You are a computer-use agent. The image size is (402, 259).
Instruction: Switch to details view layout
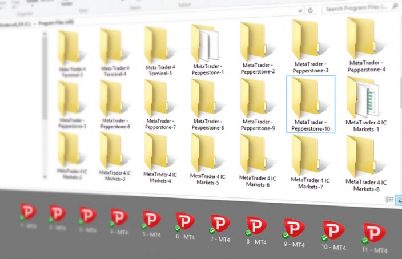389,199
